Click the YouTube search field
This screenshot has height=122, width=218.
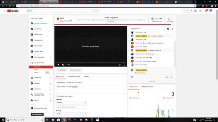(x=59, y=11)
